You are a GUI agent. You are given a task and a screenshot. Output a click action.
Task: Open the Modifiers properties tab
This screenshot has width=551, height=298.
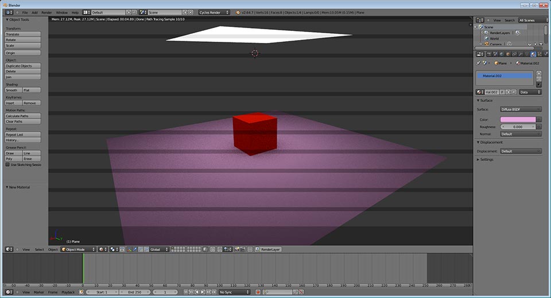521,54
